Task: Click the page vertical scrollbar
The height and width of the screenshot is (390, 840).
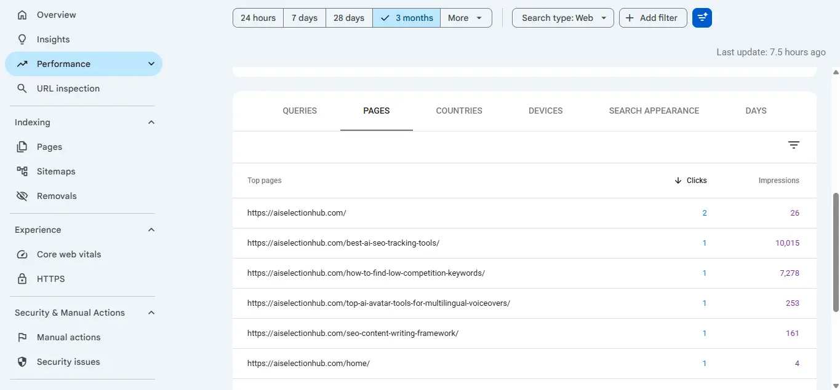Action: pos(836,252)
